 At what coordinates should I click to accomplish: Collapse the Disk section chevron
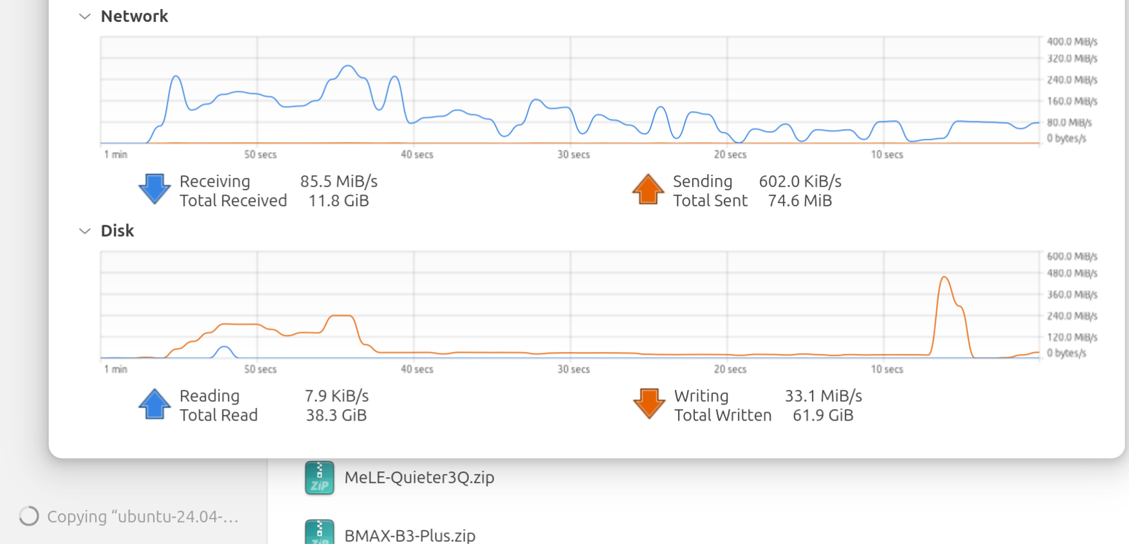click(x=84, y=231)
